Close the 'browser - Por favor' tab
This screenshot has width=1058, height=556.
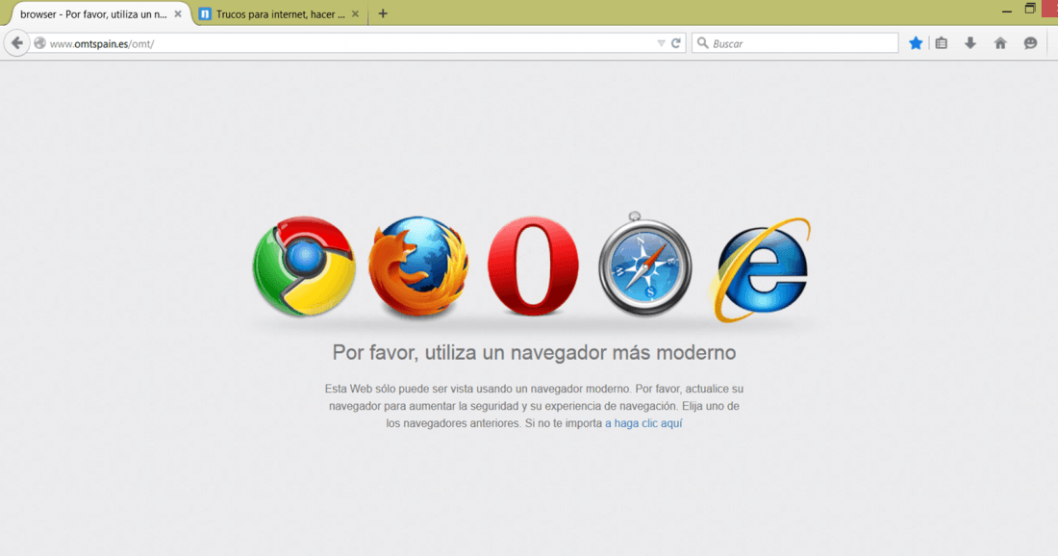pos(178,13)
